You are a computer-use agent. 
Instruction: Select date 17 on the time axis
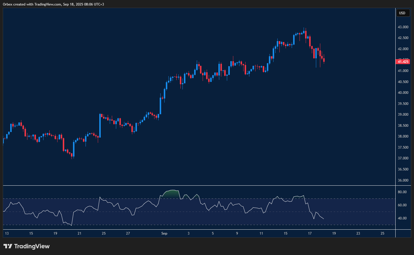[x=310, y=233]
